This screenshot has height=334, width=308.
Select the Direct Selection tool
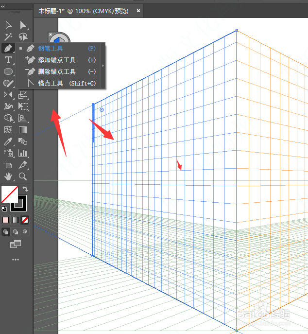23,25
